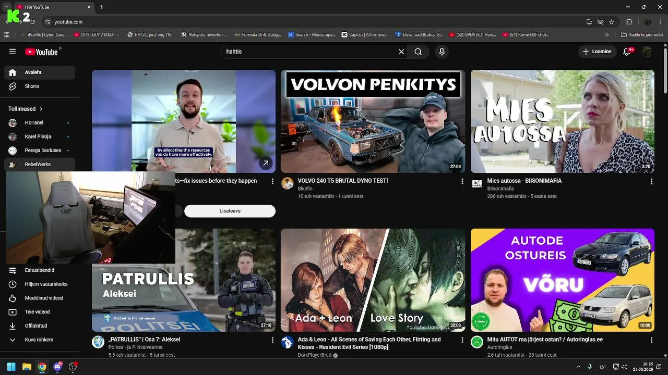Open Autoringlus channel avatar

click(x=477, y=342)
